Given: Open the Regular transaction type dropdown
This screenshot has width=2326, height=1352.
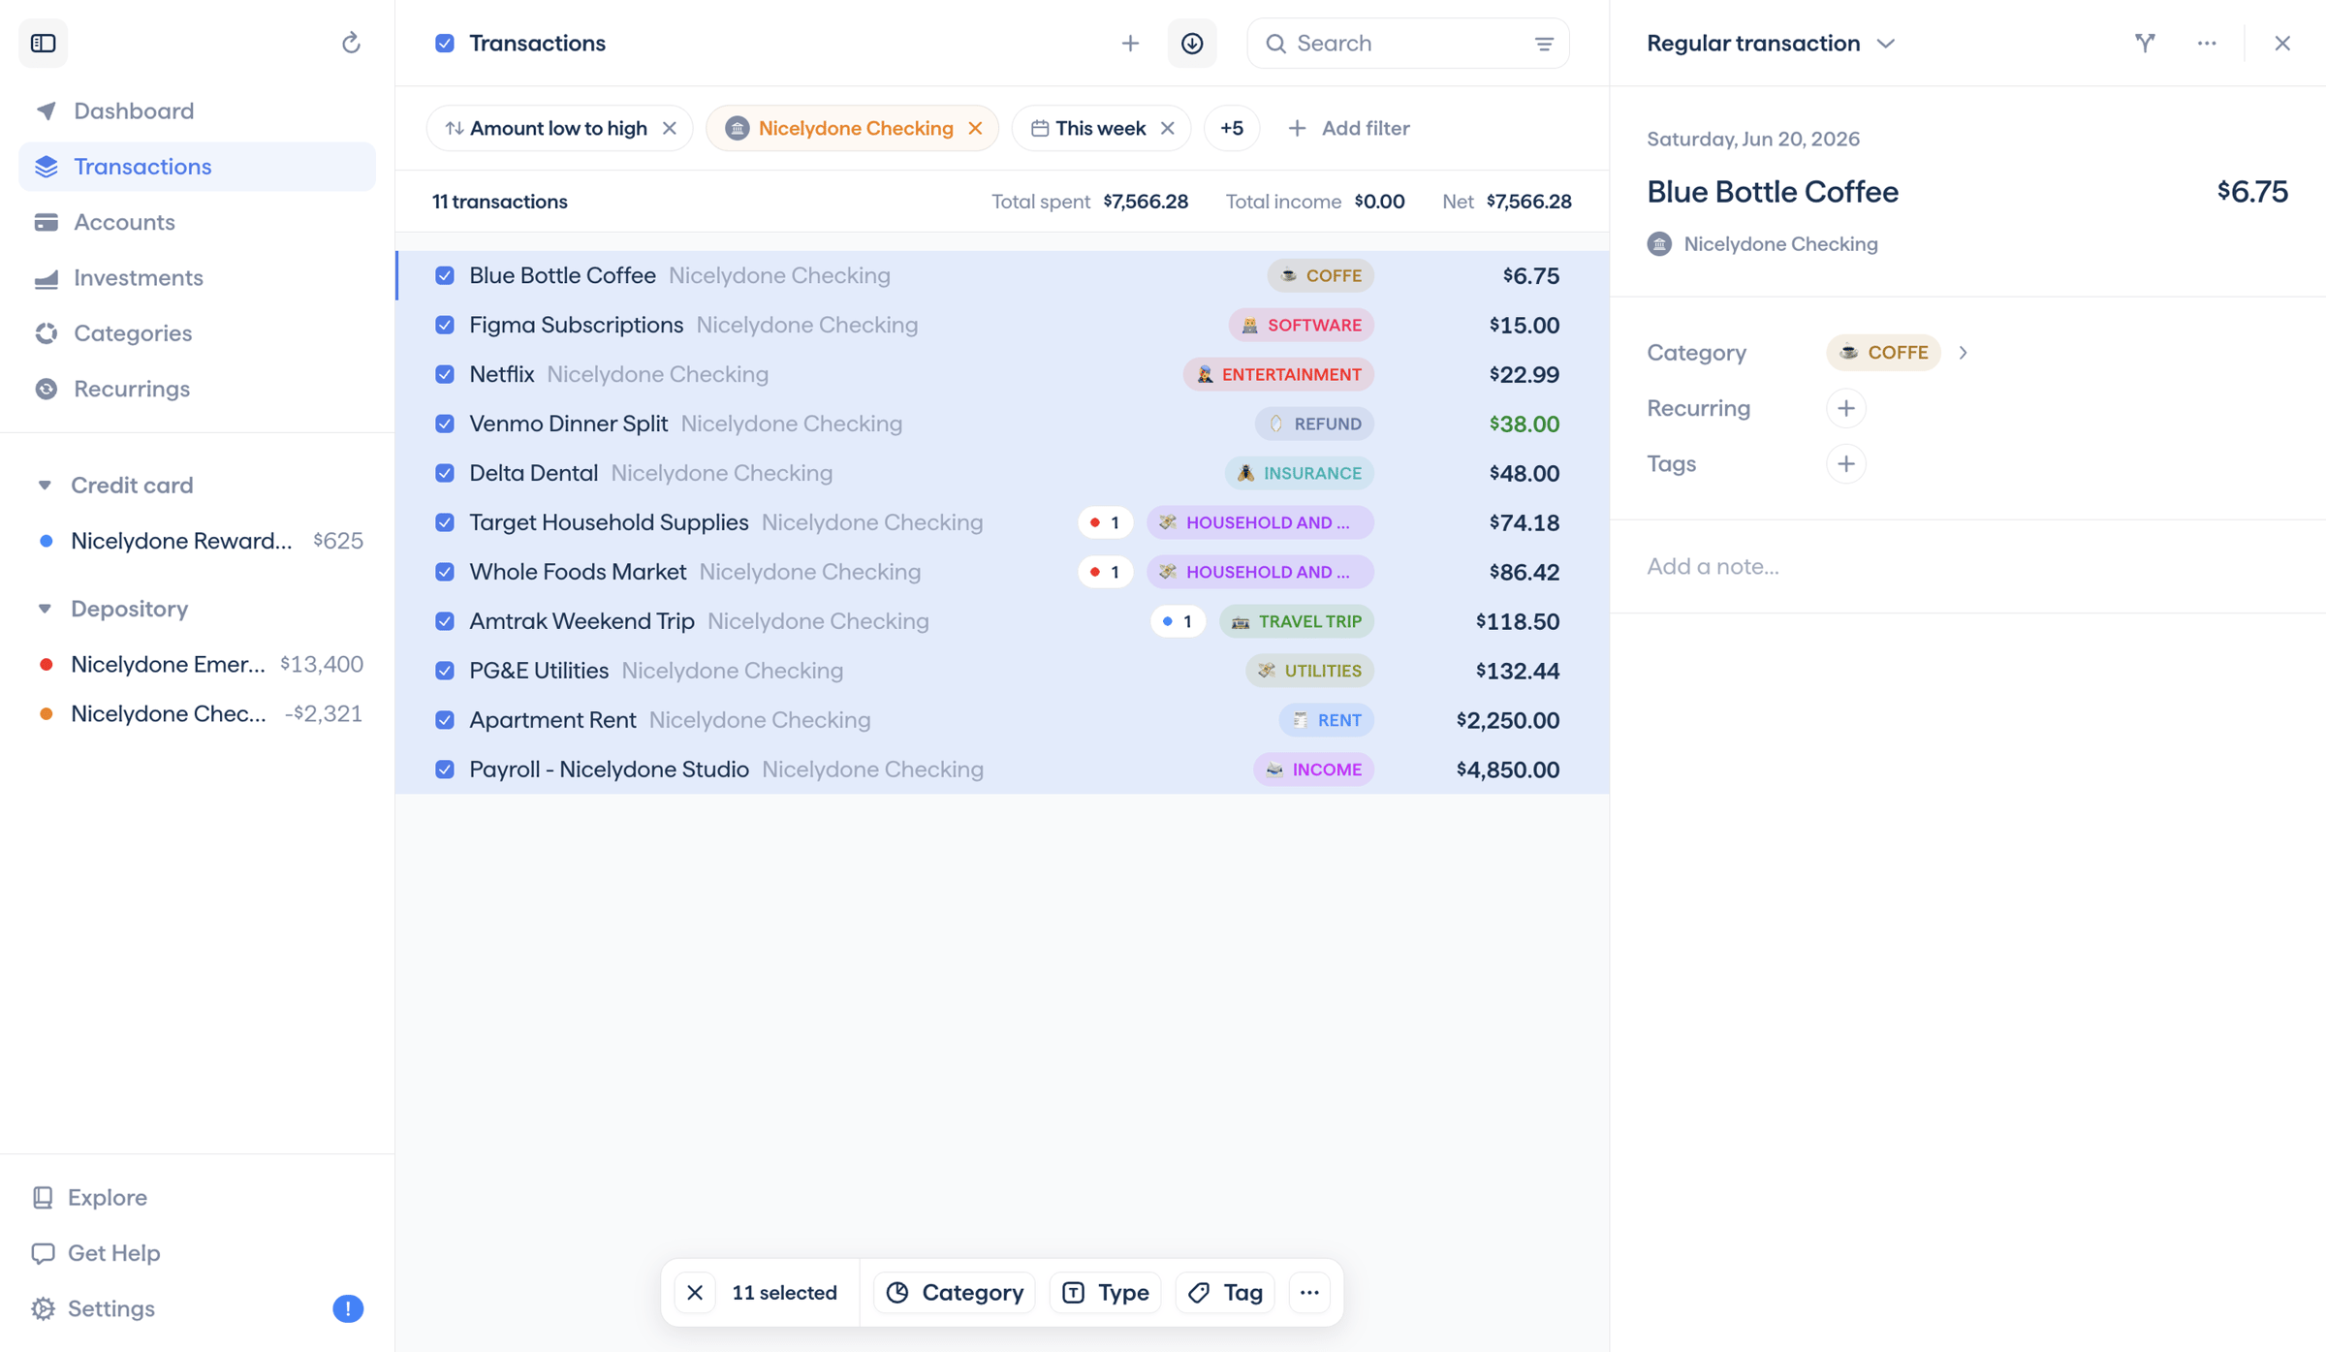Looking at the screenshot, I should [1771, 44].
